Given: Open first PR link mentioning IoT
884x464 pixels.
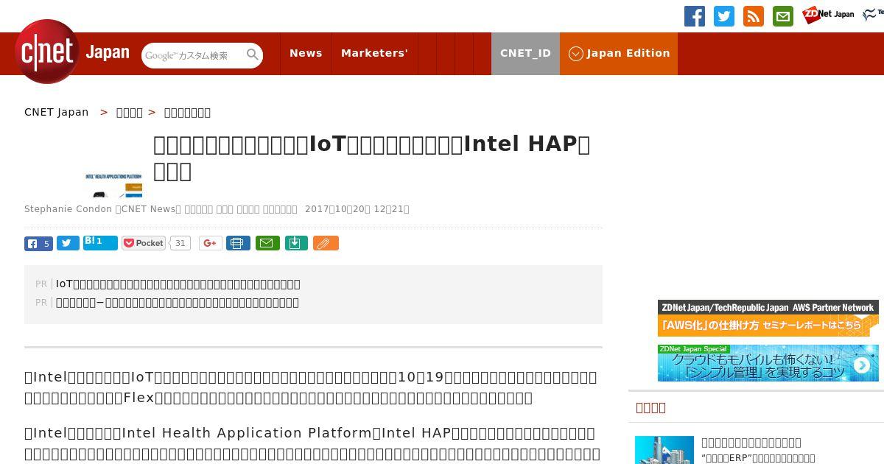Looking at the screenshot, I should [178, 284].
